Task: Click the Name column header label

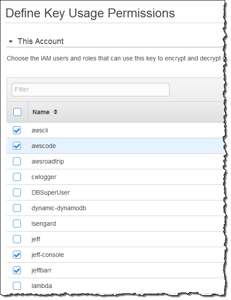Action: coord(41,112)
